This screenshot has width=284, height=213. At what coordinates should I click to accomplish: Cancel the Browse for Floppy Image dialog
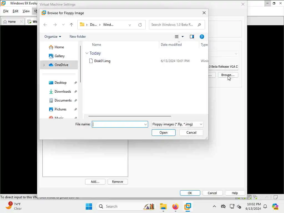191,133
